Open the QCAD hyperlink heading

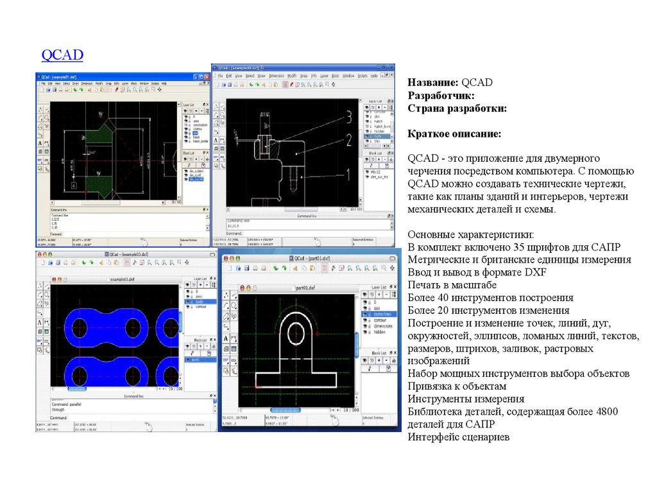click(x=62, y=55)
